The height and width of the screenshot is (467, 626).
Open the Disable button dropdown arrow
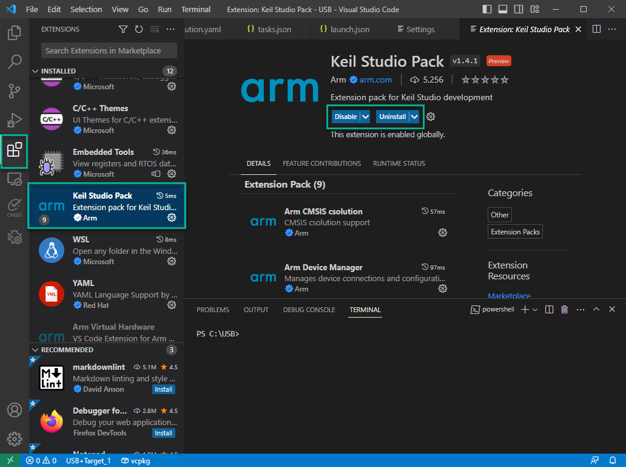(365, 117)
